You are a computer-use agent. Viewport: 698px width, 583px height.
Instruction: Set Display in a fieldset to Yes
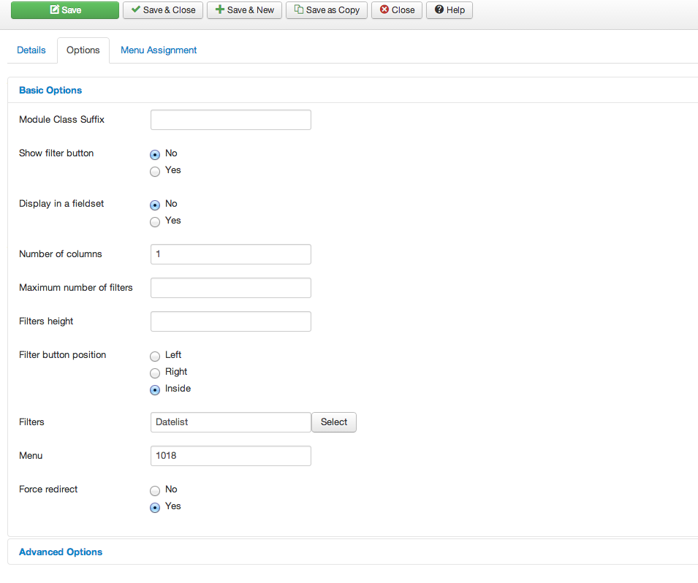[155, 222]
